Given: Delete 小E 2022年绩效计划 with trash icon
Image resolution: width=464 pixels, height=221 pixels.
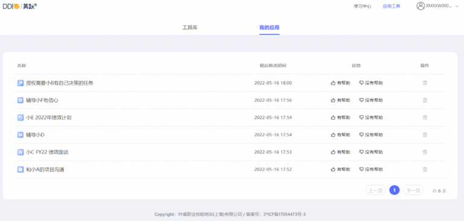Looking at the screenshot, I should point(425,117).
